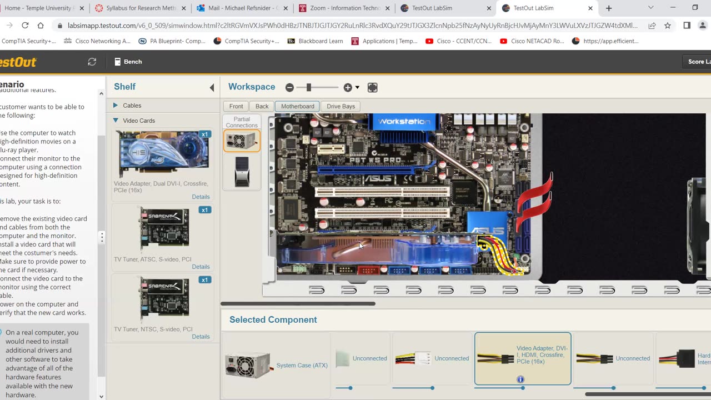The image size is (711, 400).
Task: Open the Cisco - CCENT/CCN... YouTube bookmark
Action: coord(459,41)
